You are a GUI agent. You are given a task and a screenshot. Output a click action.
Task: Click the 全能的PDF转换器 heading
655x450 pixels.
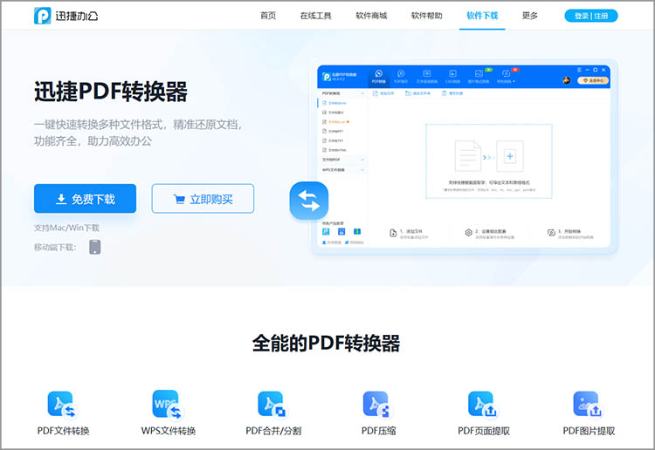327,343
